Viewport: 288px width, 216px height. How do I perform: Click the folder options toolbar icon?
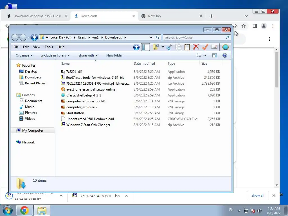(x=156, y=47)
